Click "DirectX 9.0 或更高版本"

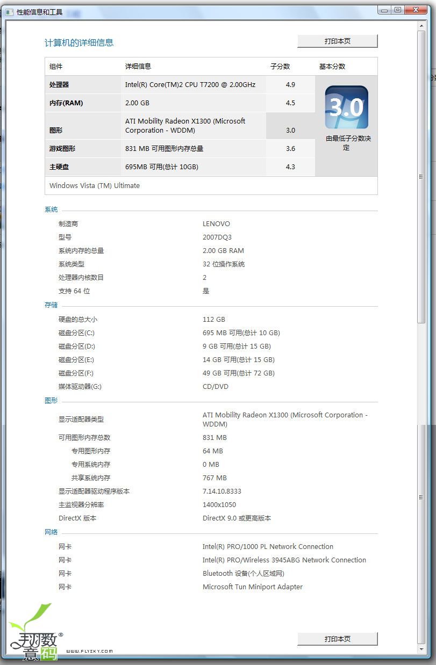click(x=237, y=518)
